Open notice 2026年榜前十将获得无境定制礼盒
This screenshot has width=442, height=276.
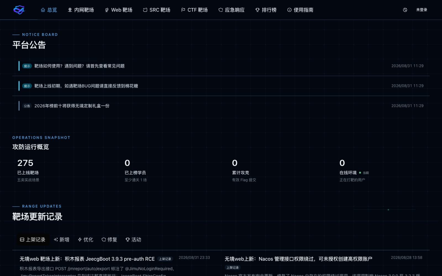221,106
